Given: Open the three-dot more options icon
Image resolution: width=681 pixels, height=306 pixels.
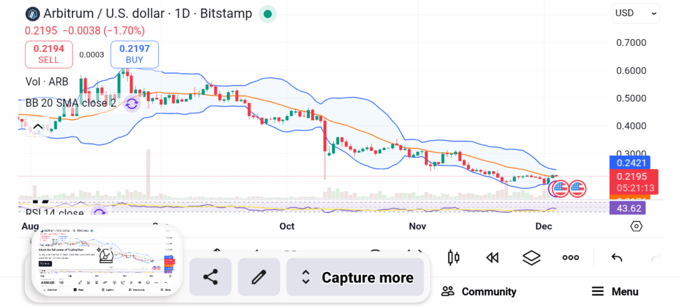Looking at the screenshot, I should [x=571, y=258].
